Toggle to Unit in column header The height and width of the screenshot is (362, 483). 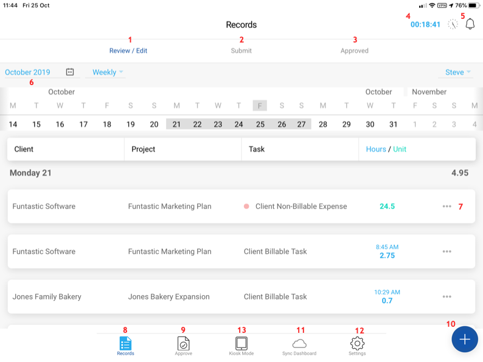pos(400,149)
